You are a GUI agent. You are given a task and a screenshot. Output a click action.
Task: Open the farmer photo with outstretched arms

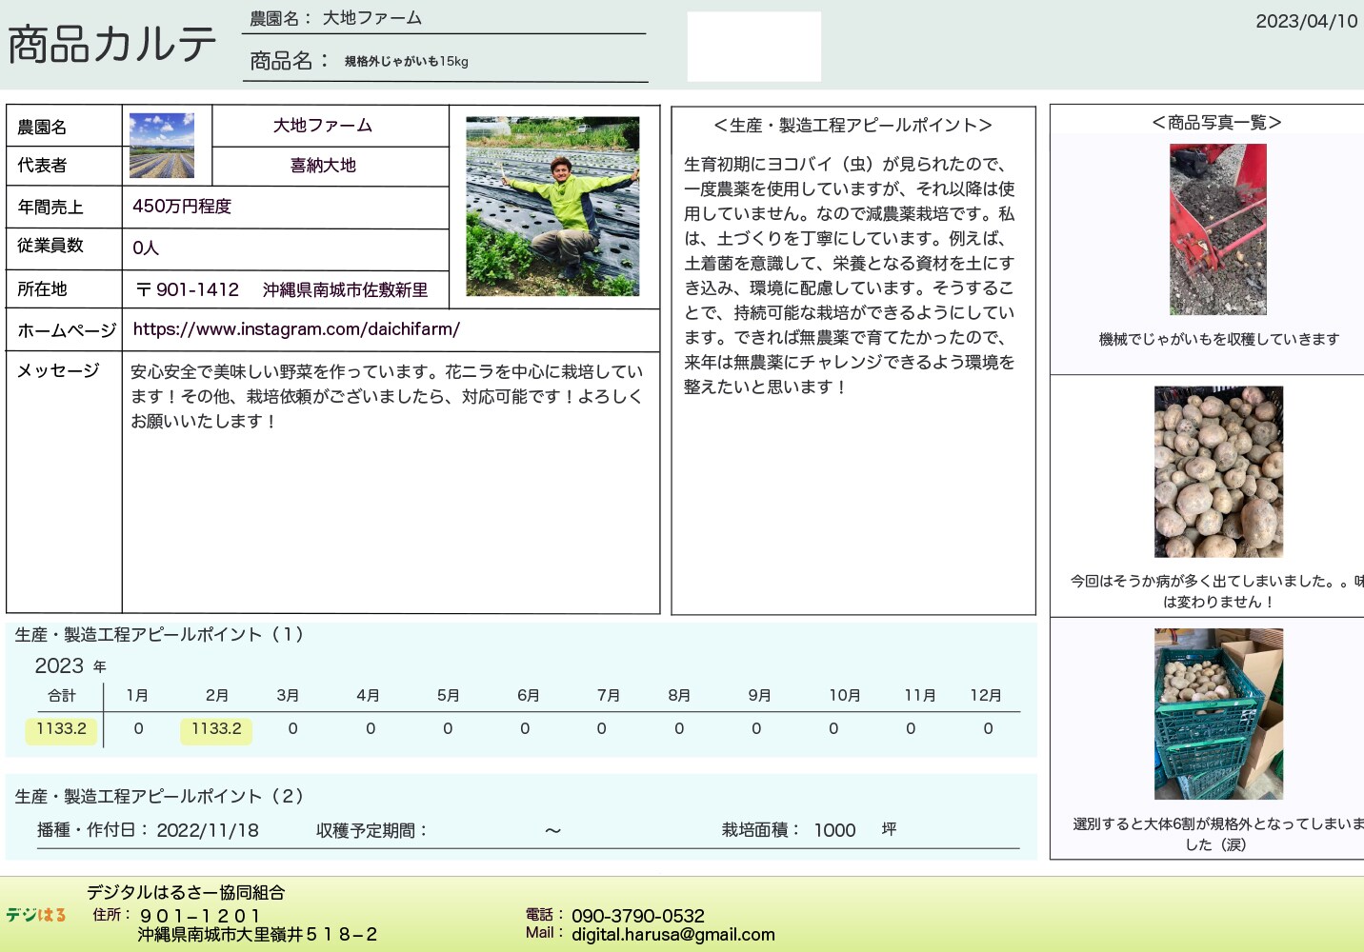point(552,206)
